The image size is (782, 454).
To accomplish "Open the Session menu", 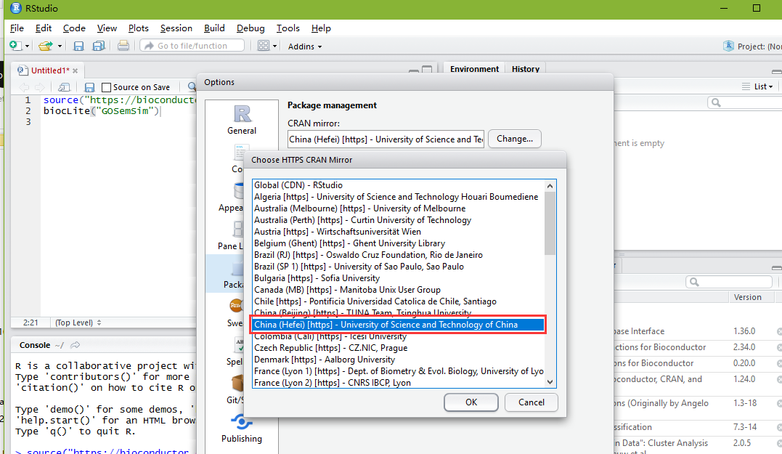I will pyautogui.click(x=176, y=28).
